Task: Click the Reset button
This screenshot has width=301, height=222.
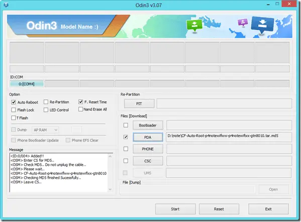Action: coord(219,209)
